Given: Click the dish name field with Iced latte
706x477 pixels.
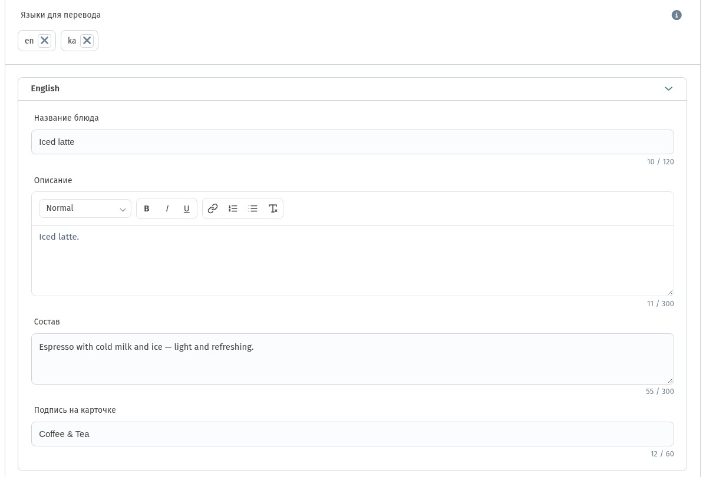Looking at the screenshot, I should click(x=352, y=142).
